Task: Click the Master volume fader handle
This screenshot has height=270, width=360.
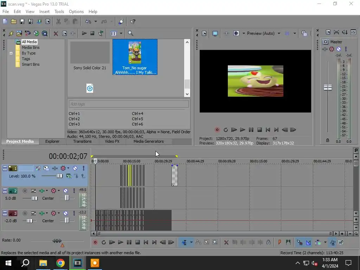Action: point(328,88)
